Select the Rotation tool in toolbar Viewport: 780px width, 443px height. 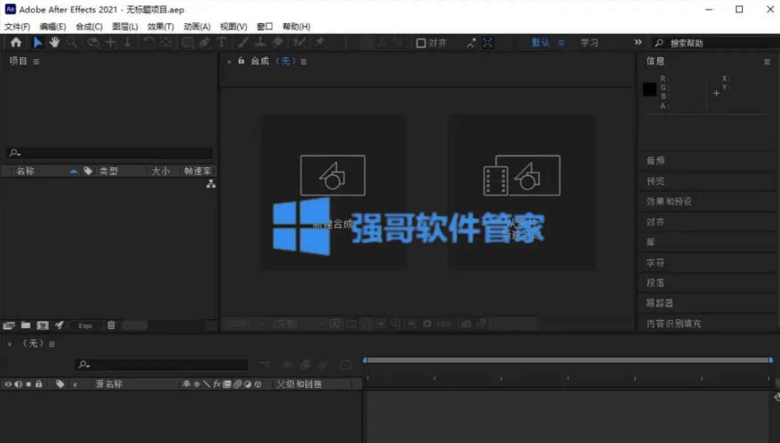click(149, 42)
